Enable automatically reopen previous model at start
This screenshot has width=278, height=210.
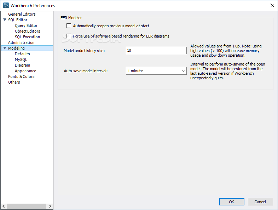(69, 26)
